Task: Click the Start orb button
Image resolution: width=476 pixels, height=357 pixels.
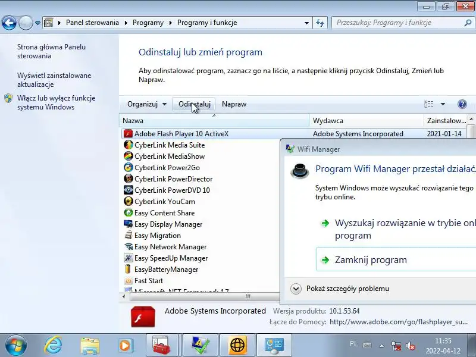Action: point(15,345)
